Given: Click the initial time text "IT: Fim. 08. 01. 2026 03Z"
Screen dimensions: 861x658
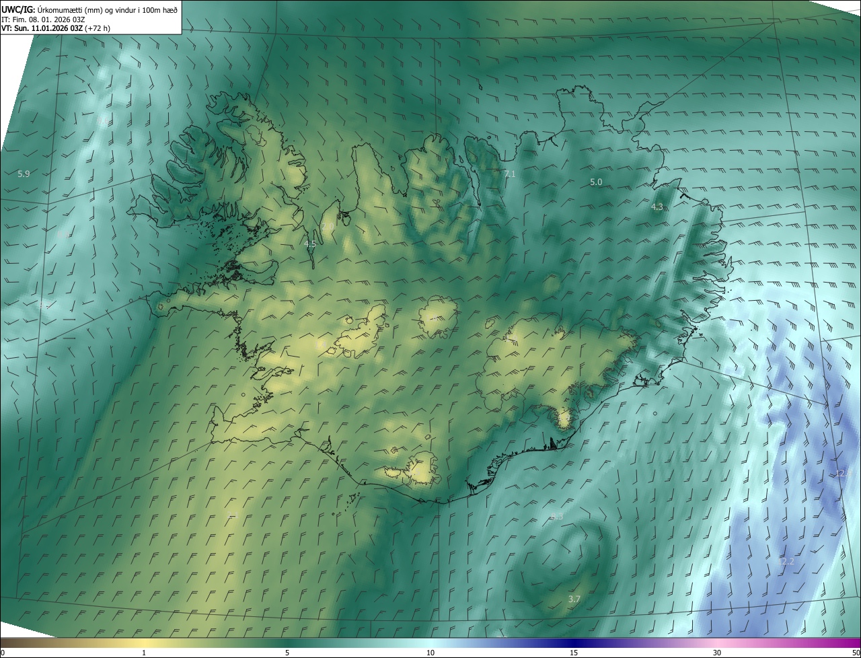Looking at the screenshot, I should coord(43,19).
